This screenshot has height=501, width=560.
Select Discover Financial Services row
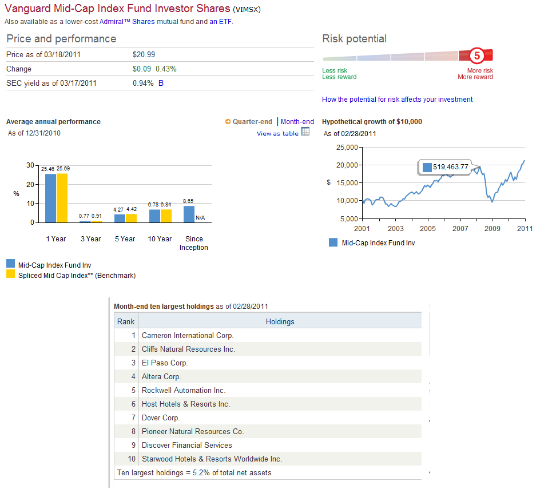[268, 446]
